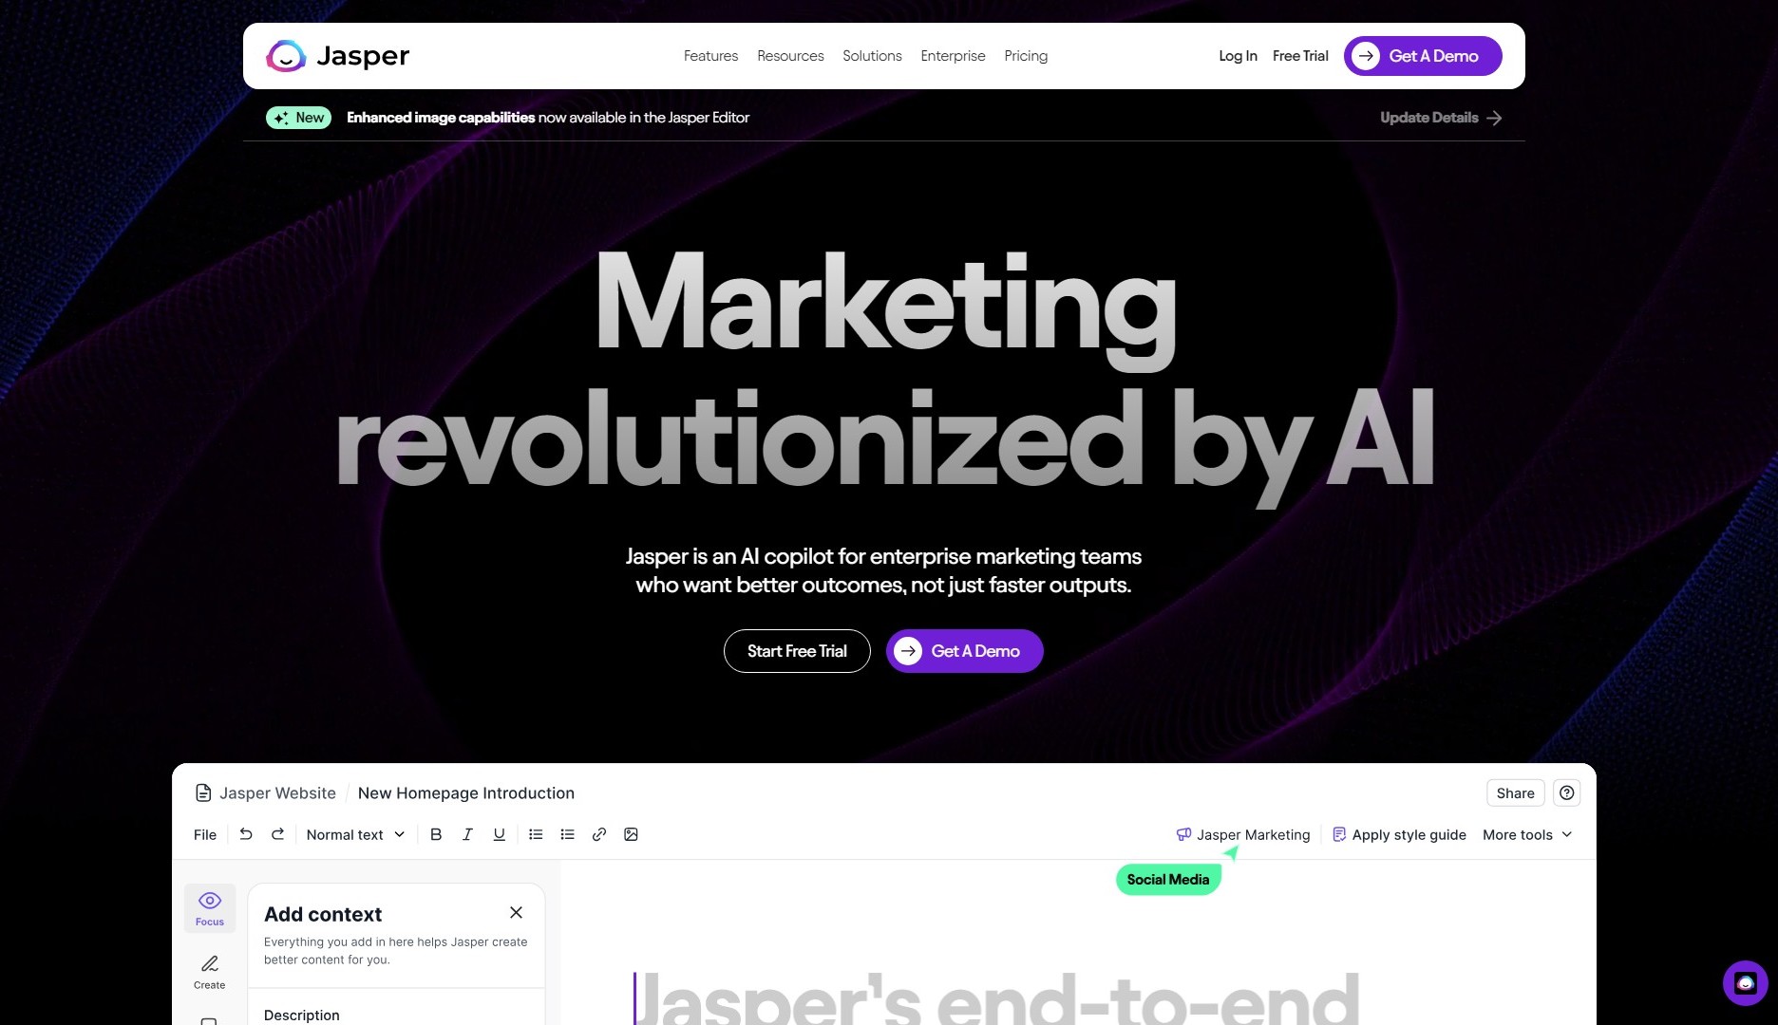This screenshot has height=1025, width=1778.
Task: Click the Log In link
Action: (1238, 56)
